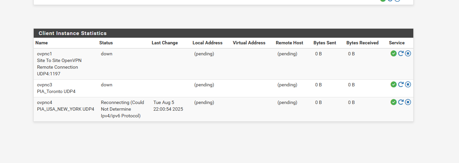Viewport: 459px width, 163px height.
Task: Click the Tue Aug 5 22:00:54 2025 timestamp
Action: [168, 106]
